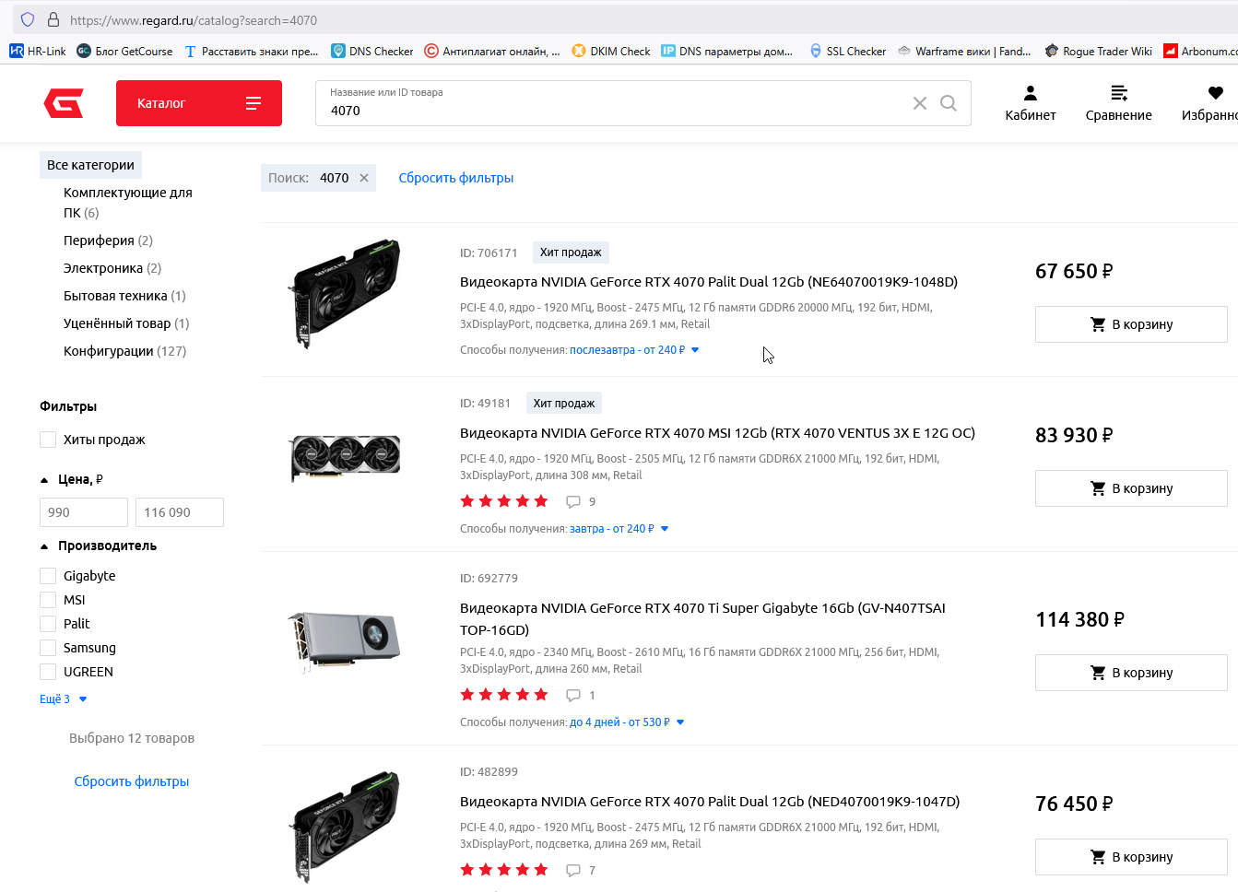Image resolution: width=1238 pixels, height=892 pixels.
Task: Collapse the Цена price filter section
Action: [x=44, y=480]
